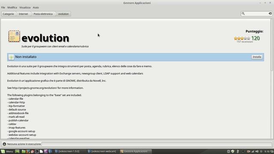Screen dimensions: 274x154
Task: Click the webdav-account-setup plugin line
Action: point(22,135)
